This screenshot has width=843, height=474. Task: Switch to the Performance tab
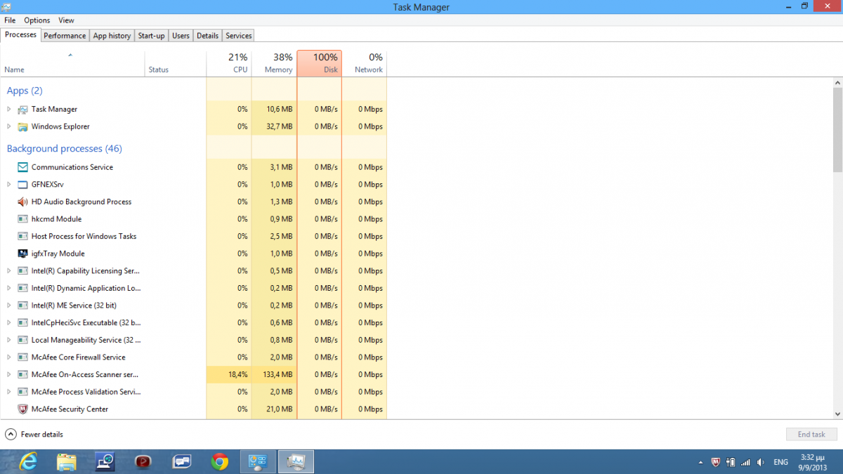tap(65, 36)
